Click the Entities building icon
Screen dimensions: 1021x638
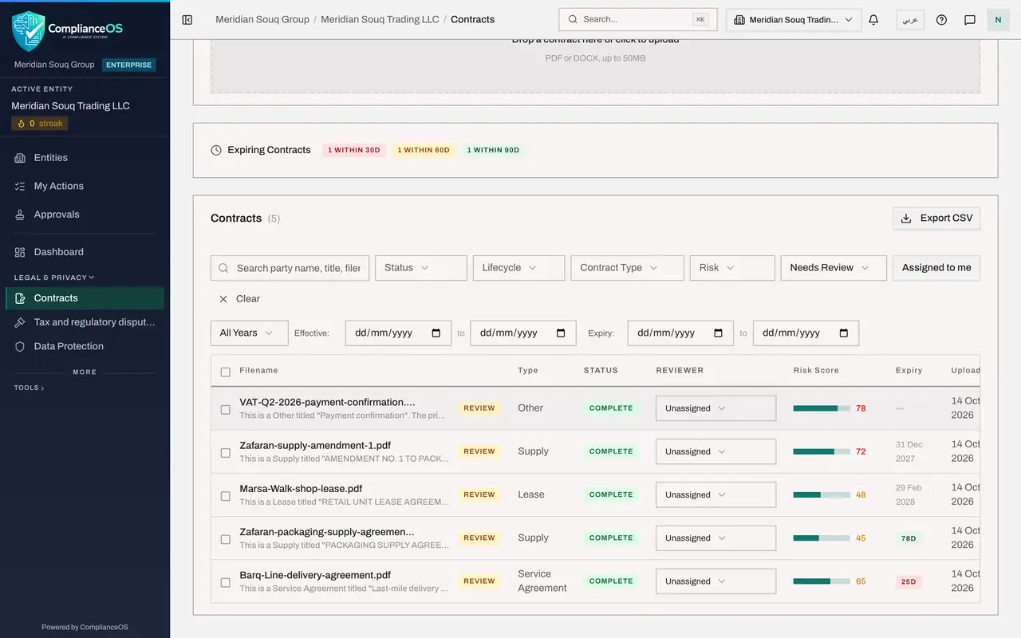pos(20,158)
